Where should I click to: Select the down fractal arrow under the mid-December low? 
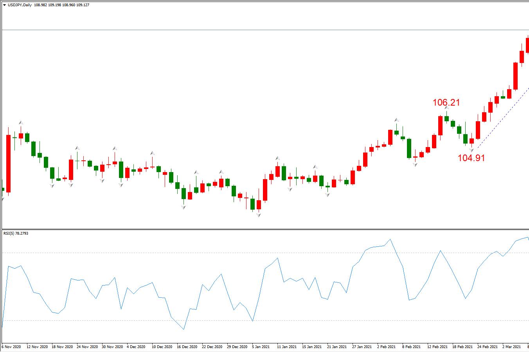[x=184, y=207]
